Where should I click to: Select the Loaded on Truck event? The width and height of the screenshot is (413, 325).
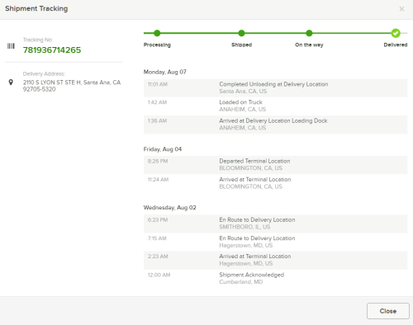tap(275, 106)
